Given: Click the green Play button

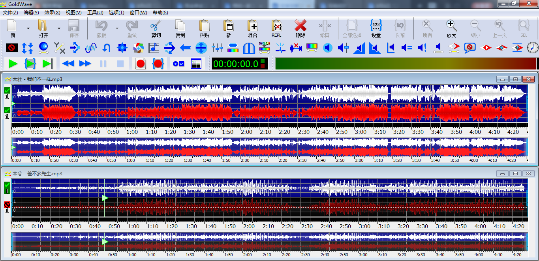Looking at the screenshot, I should click(13, 64).
